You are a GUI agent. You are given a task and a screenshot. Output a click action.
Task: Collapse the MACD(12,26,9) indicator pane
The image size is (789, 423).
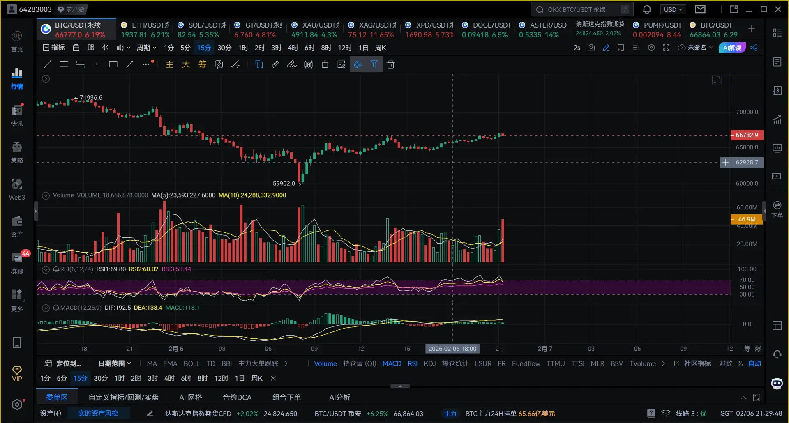[46, 308]
